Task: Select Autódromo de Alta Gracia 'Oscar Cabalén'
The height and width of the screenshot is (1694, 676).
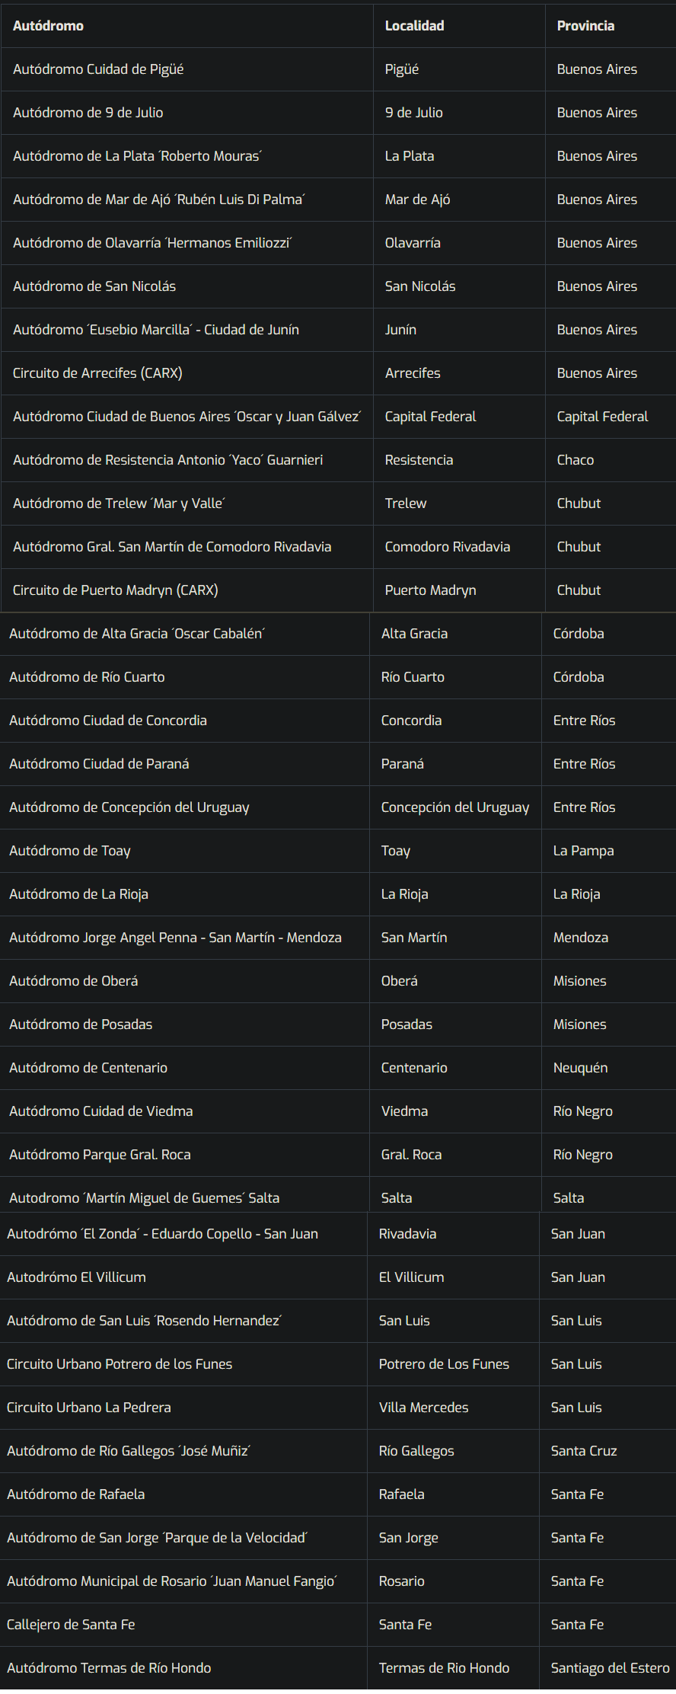Action: click(137, 634)
